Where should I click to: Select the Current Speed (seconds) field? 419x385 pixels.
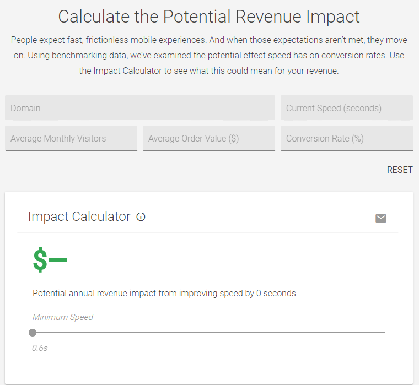[x=347, y=108]
